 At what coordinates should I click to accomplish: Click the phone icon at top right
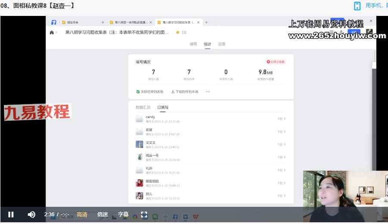pyautogui.click(x=357, y=6)
